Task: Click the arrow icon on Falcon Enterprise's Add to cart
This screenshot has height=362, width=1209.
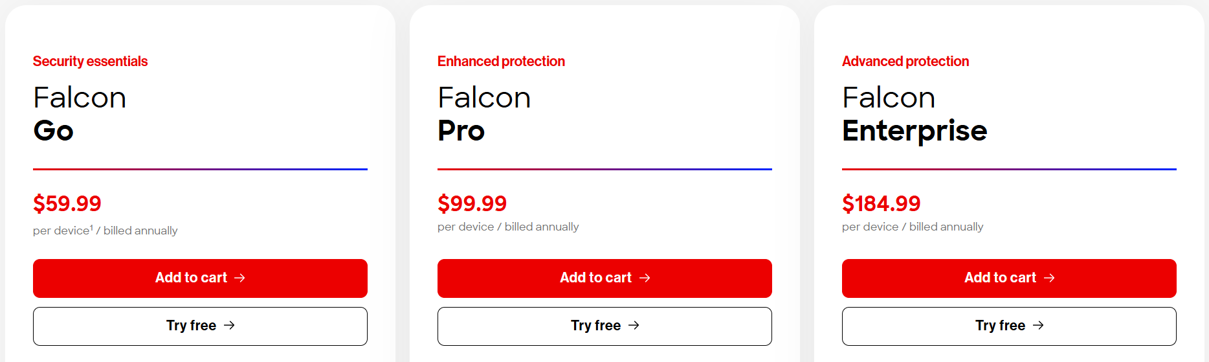Action: [x=1049, y=278]
